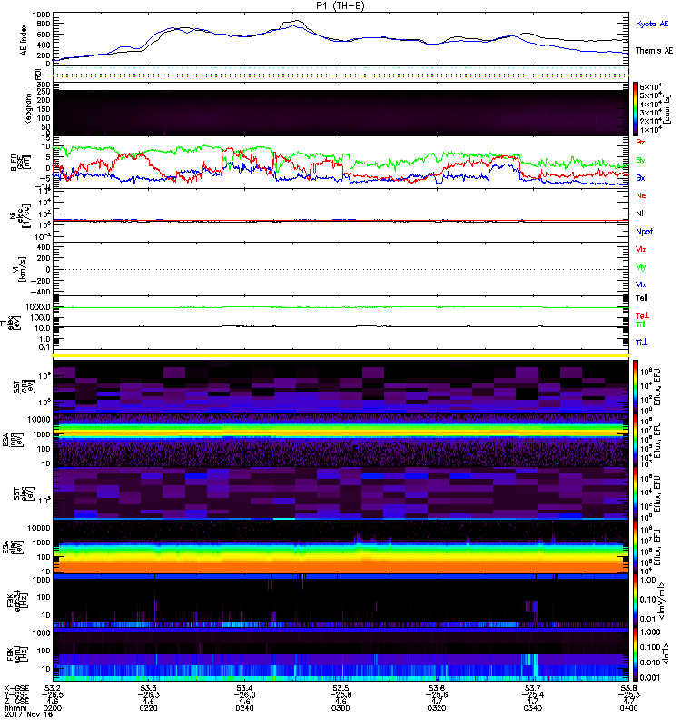Click the 0320 time tick label
The height and width of the screenshot is (727, 681).
pos(437,708)
